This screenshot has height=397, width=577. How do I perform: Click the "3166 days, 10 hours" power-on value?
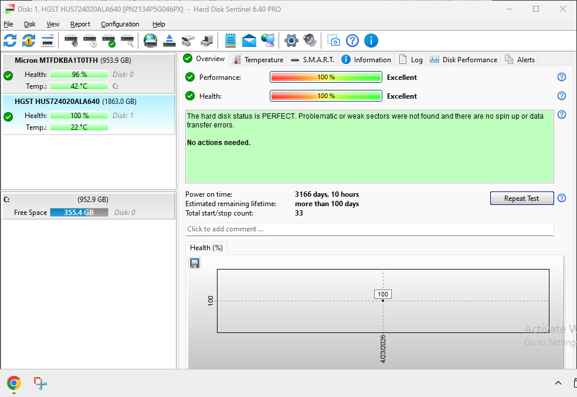[x=327, y=194]
